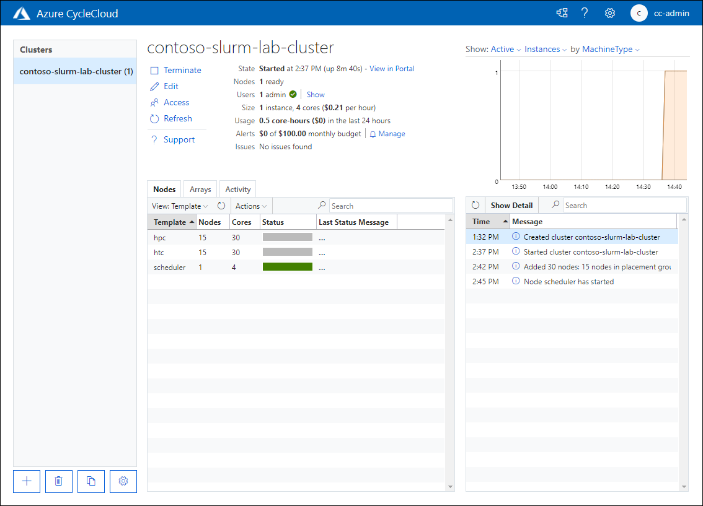Open the settings gear in the top bar

tap(609, 12)
